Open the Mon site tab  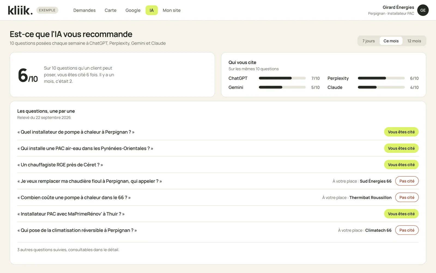coord(172,10)
